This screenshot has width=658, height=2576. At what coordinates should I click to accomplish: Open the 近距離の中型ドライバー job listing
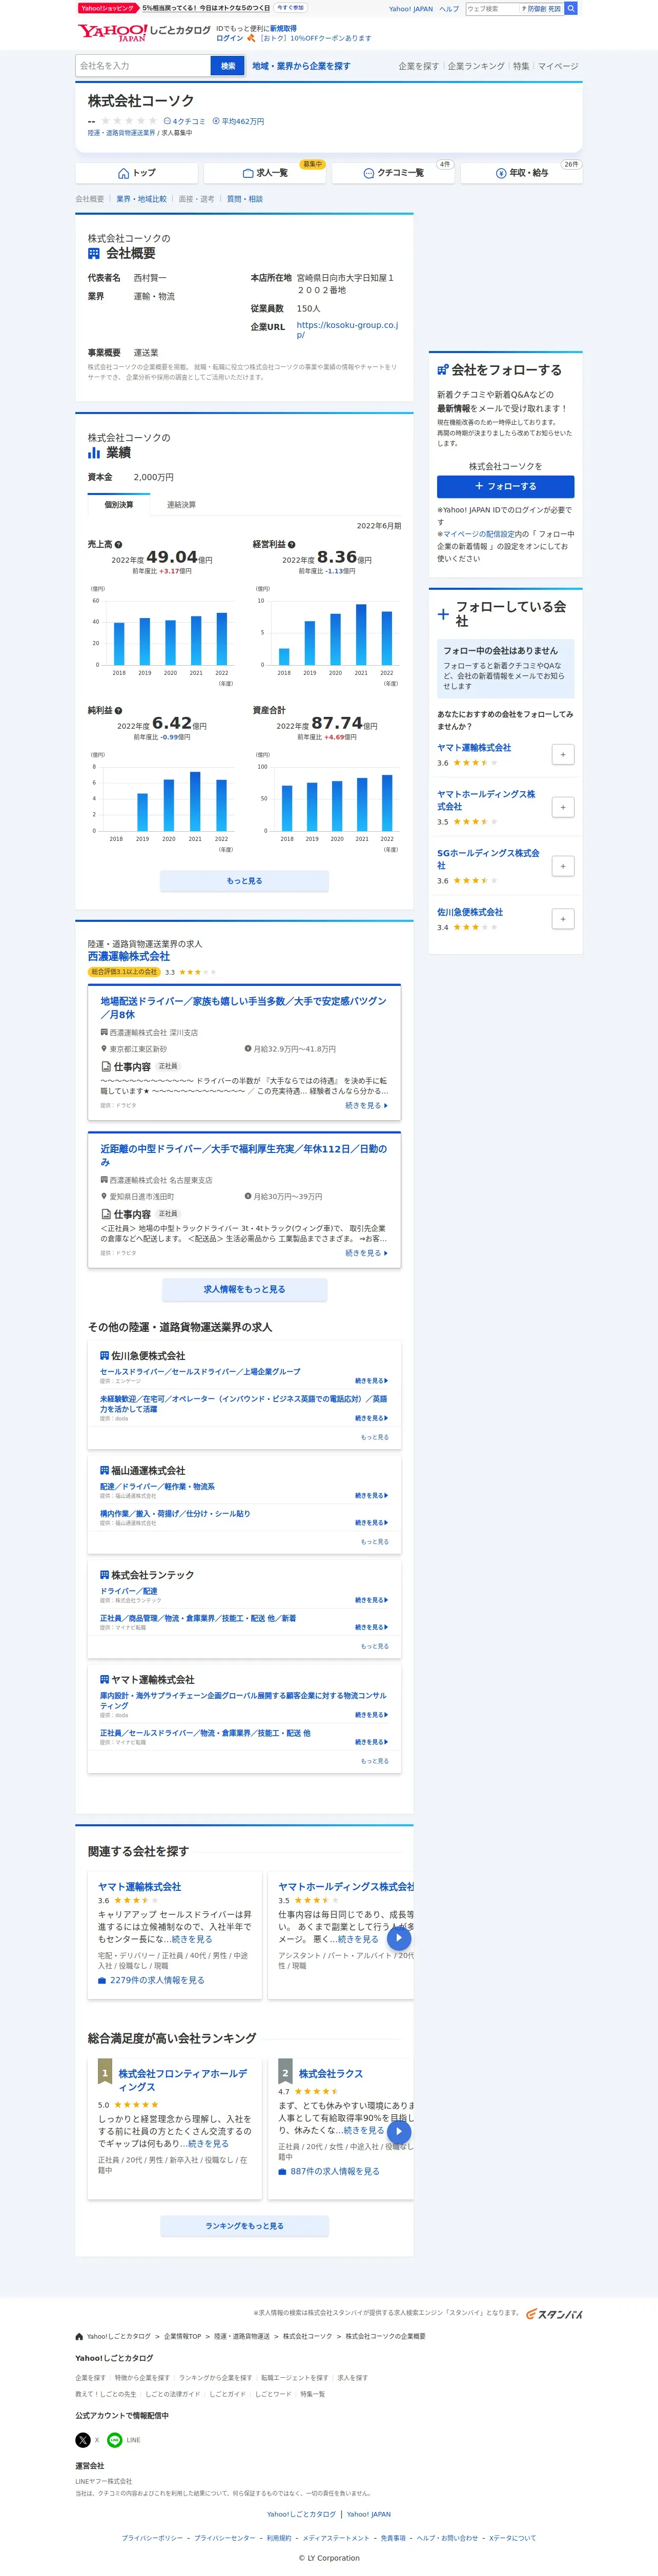(243, 1155)
